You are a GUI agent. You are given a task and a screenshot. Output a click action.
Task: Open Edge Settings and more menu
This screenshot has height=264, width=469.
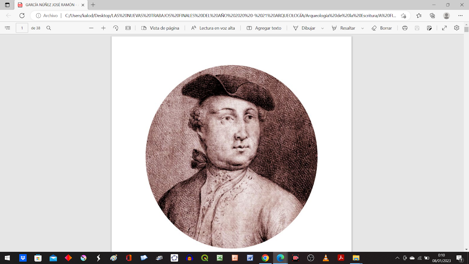click(x=460, y=16)
